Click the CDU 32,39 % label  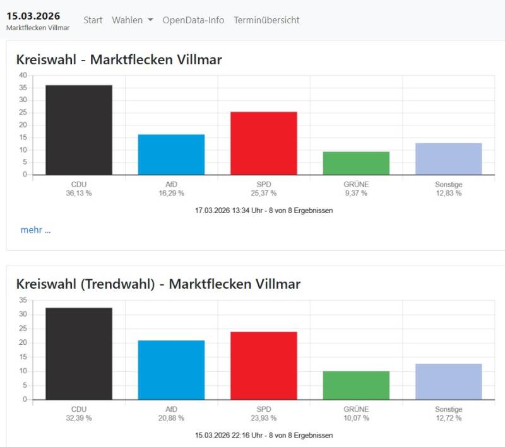pos(79,414)
